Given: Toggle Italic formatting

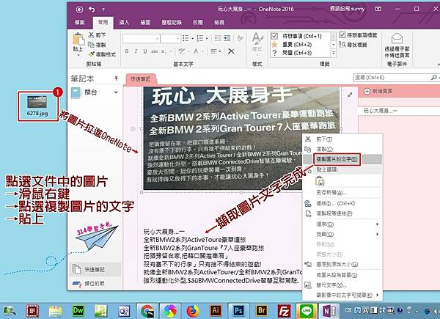Looking at the screenshot, I should point(136,51).
